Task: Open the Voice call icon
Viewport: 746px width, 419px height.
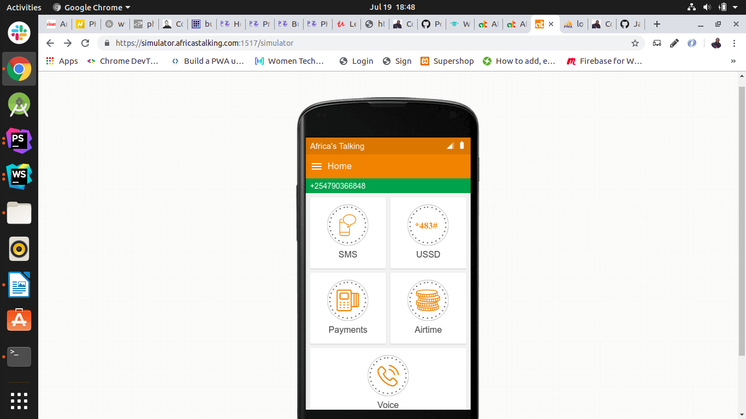Action: click(388, 376)
